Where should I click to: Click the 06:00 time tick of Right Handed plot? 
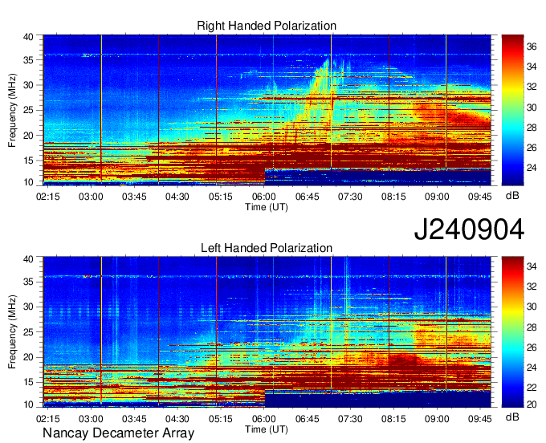pyautogui.click(x=264, y=197)
